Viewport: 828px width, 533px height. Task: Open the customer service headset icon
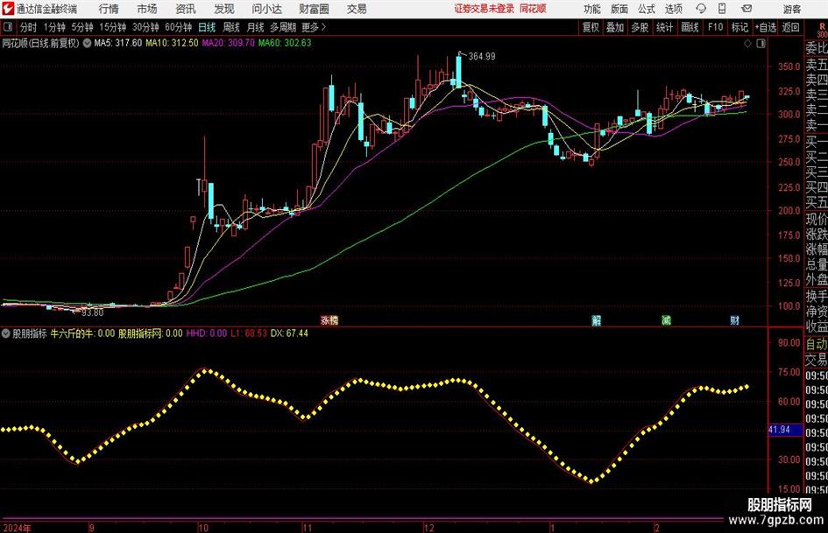701,9
